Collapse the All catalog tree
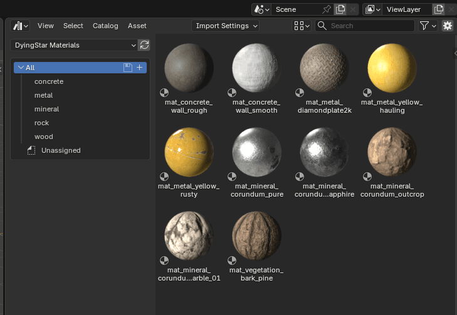The width and height of the screenshot is (457, 315). (x=21, y=68)
